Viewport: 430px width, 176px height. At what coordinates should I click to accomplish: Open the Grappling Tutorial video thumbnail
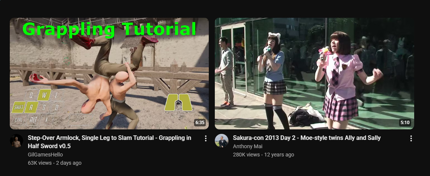tap(109, 73)
